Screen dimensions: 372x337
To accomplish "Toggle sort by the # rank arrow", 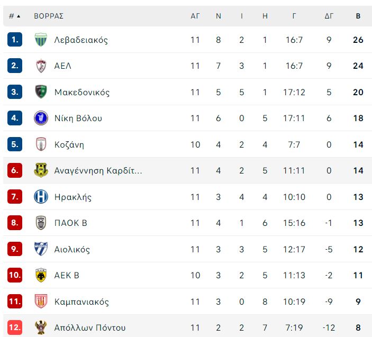I will tap(14, 16).
